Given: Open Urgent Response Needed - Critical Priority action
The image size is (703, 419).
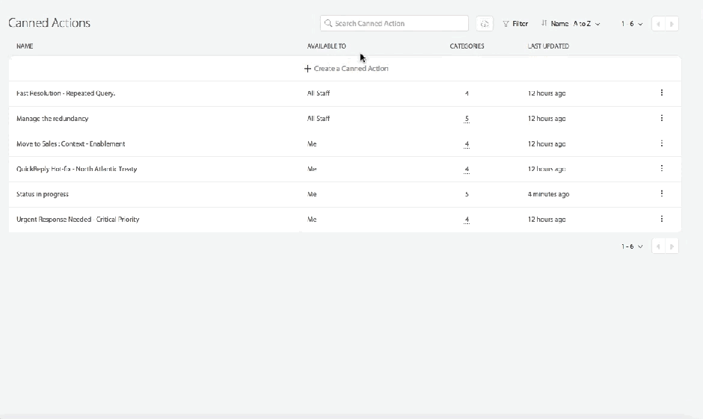Looking at the screenshot, I should [x=78, y=220].
